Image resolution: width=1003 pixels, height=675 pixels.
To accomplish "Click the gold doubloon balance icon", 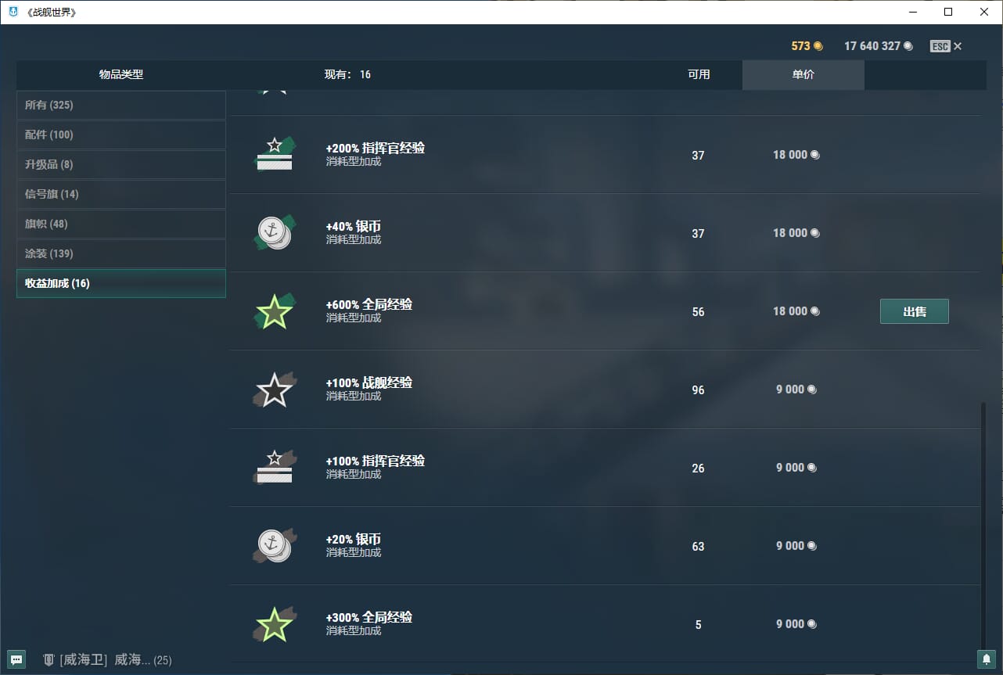I will click(818, 46).
